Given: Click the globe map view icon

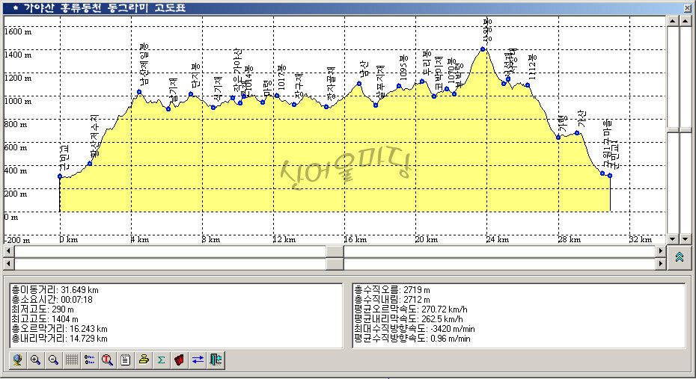Looking at the screenshot, I should tap(18, 360).
